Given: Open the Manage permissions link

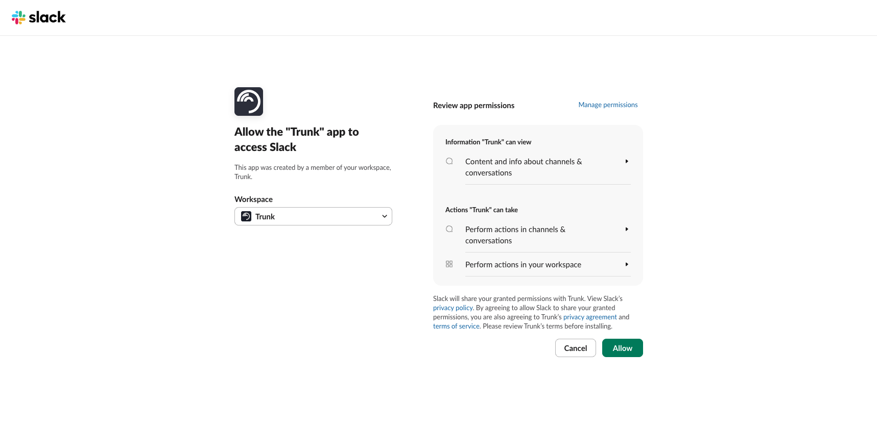Looking at the screenshot, I should click(x=608, y=105).
